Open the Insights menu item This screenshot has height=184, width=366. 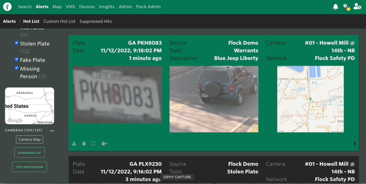pos(107,7)
